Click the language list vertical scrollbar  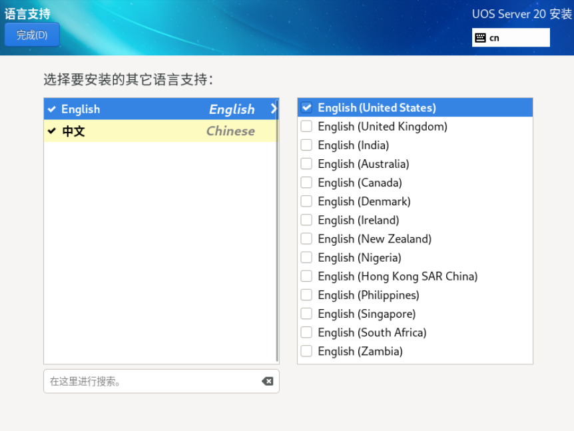[x=277, y=230]
